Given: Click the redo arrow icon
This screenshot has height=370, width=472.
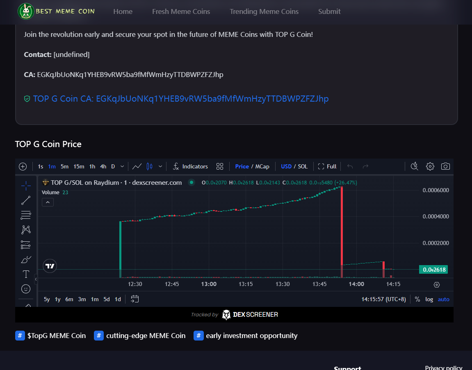Looking at the screenshot, I should click(365, 166).
